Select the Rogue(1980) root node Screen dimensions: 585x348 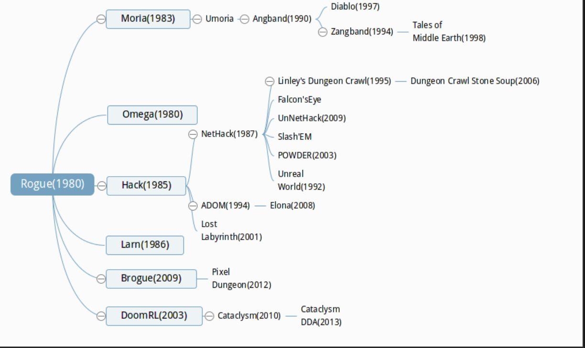(x=53, y=185)
